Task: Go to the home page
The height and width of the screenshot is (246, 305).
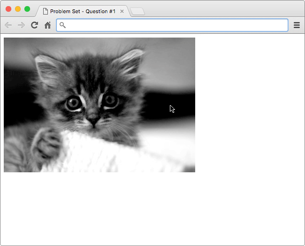Action: coord(47,25)
